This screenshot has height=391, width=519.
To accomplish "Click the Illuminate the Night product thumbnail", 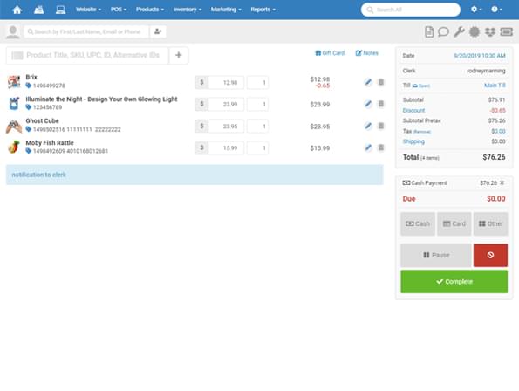I will pyautogui.click(x=14, y=104).
